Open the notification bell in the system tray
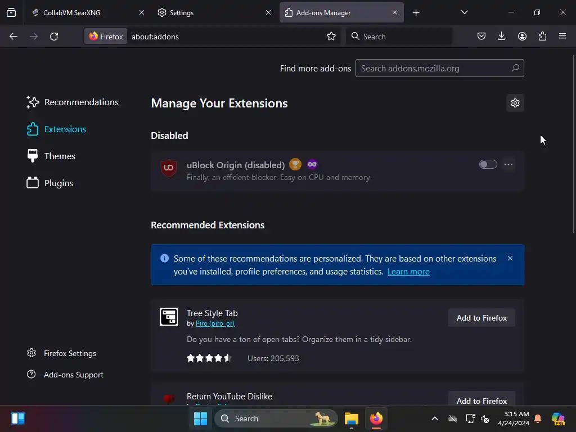576x432 pixels. [538, 418]
